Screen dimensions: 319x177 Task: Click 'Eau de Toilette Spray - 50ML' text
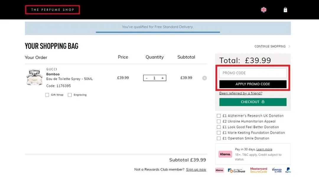click(x=69, y=79)
